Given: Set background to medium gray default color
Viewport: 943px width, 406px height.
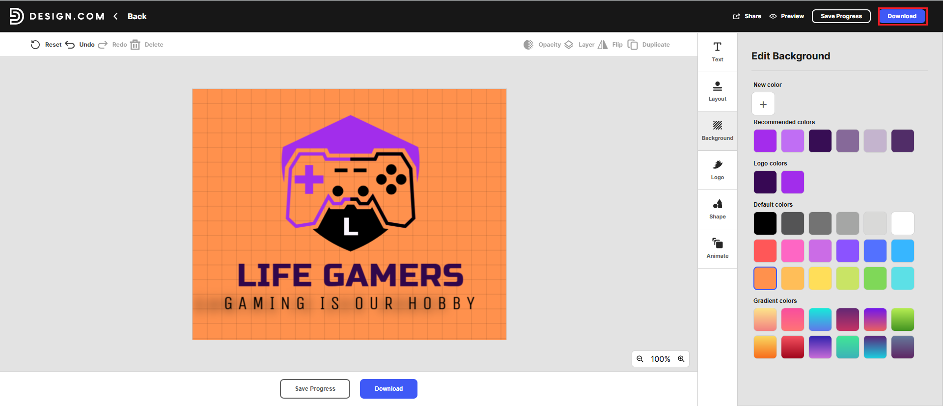Looking at the screenshot, I should 820,223.
